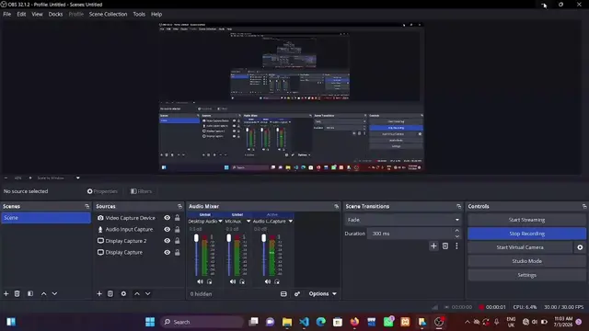The height and width of the screenshot is (331, 589).
Task: Toggle Mic/Aux monitoring headphone icon
Action: pos(242,281)
